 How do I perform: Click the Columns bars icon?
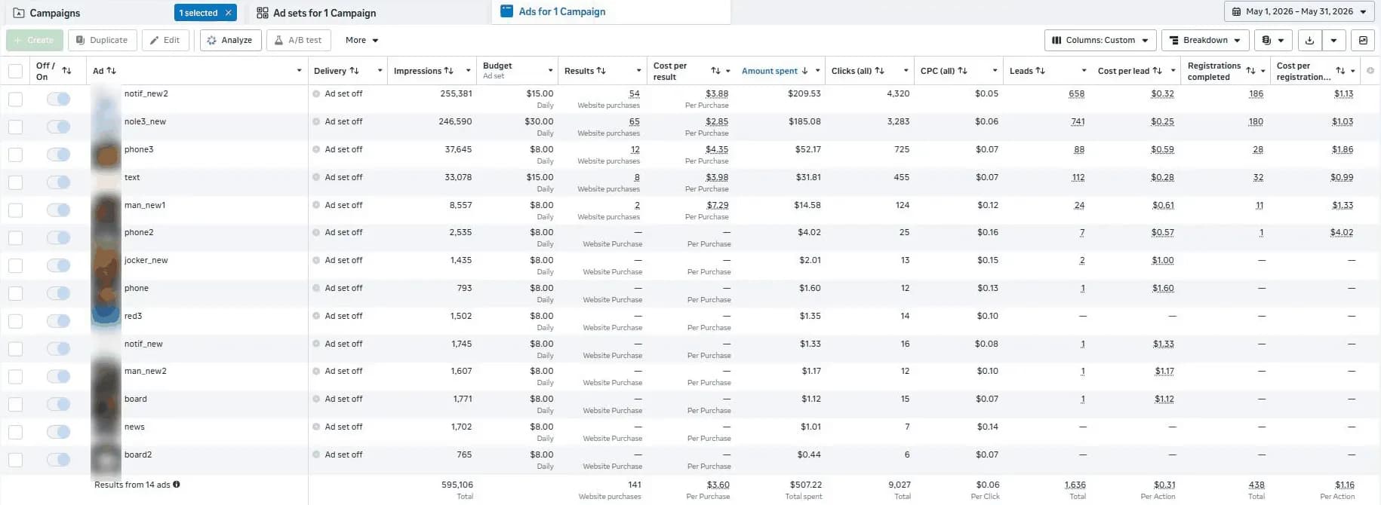pyautogui.click(x=1058, y=40)
